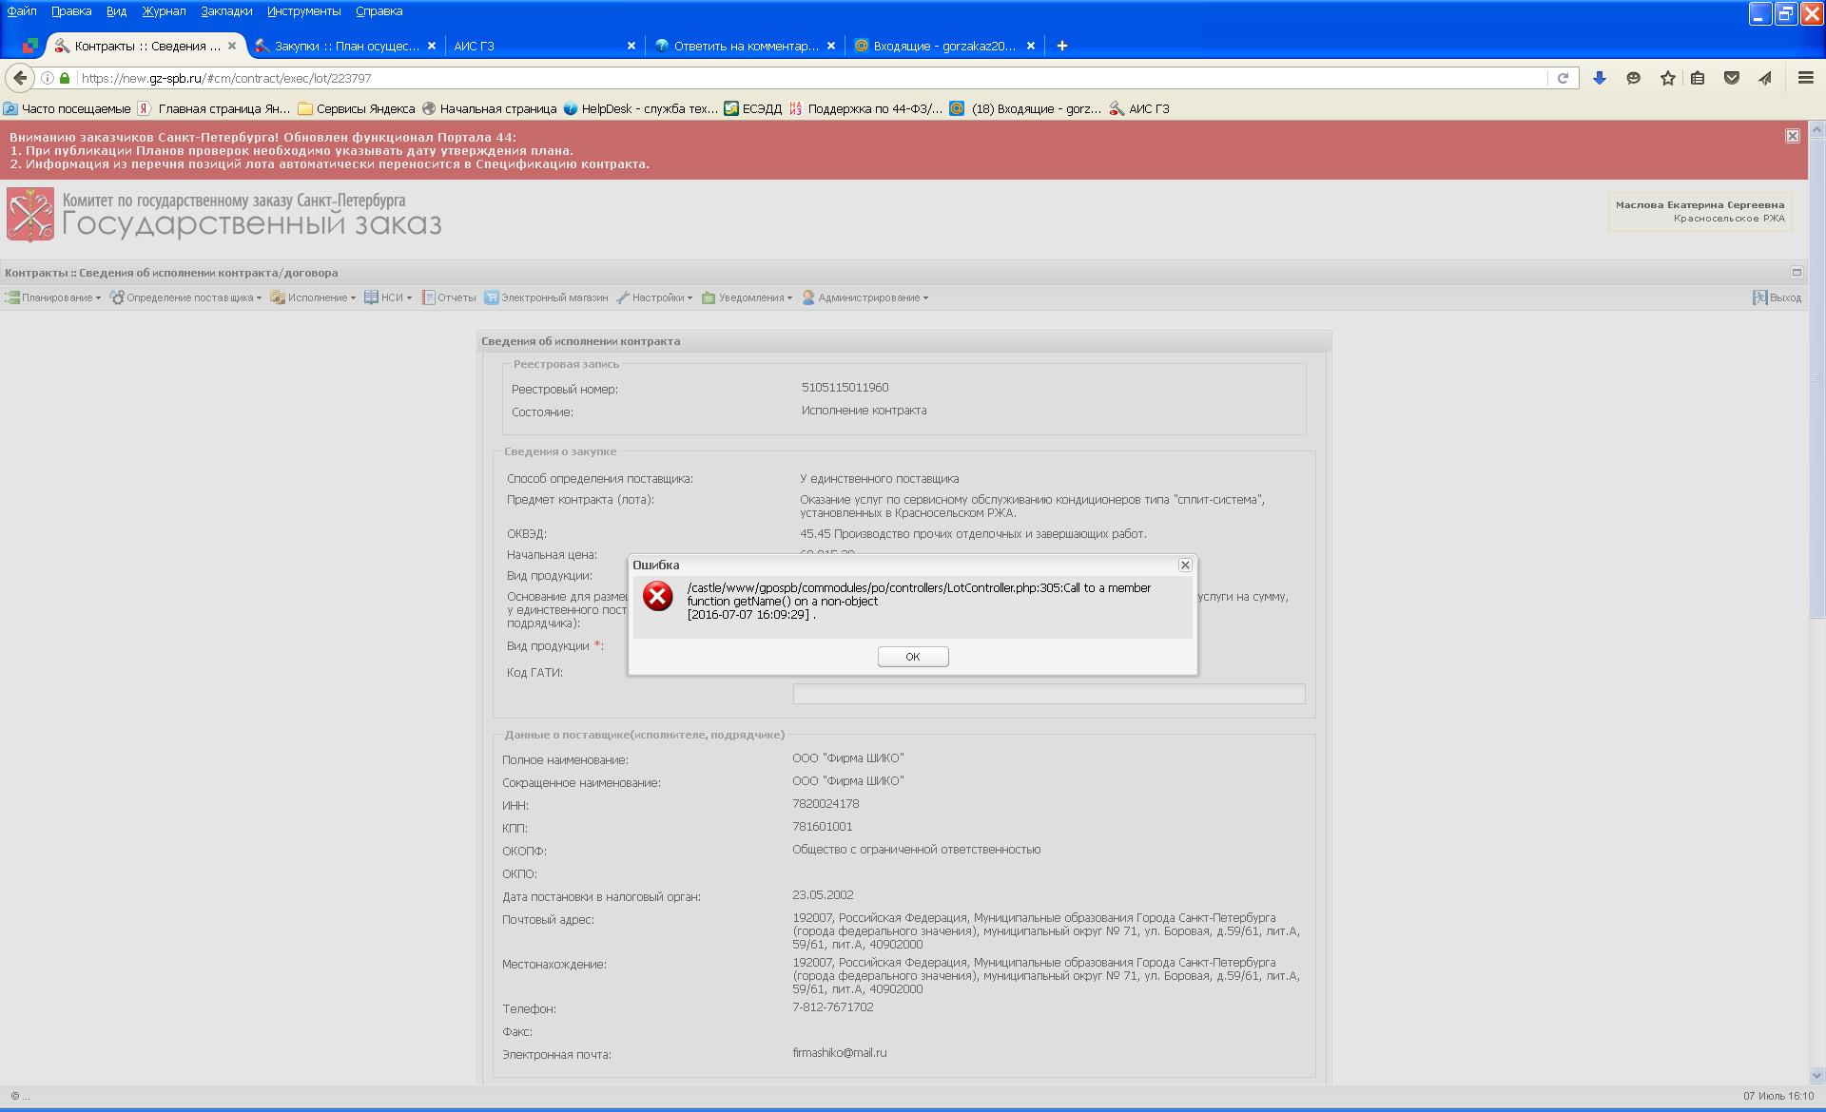Open the Firefox downloads arrow
The width and height of the screenshot is (1826, 1112).
tap(1600, 78)
